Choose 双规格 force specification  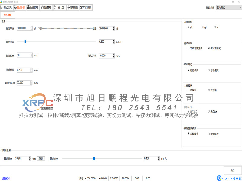tap(212, 90)
